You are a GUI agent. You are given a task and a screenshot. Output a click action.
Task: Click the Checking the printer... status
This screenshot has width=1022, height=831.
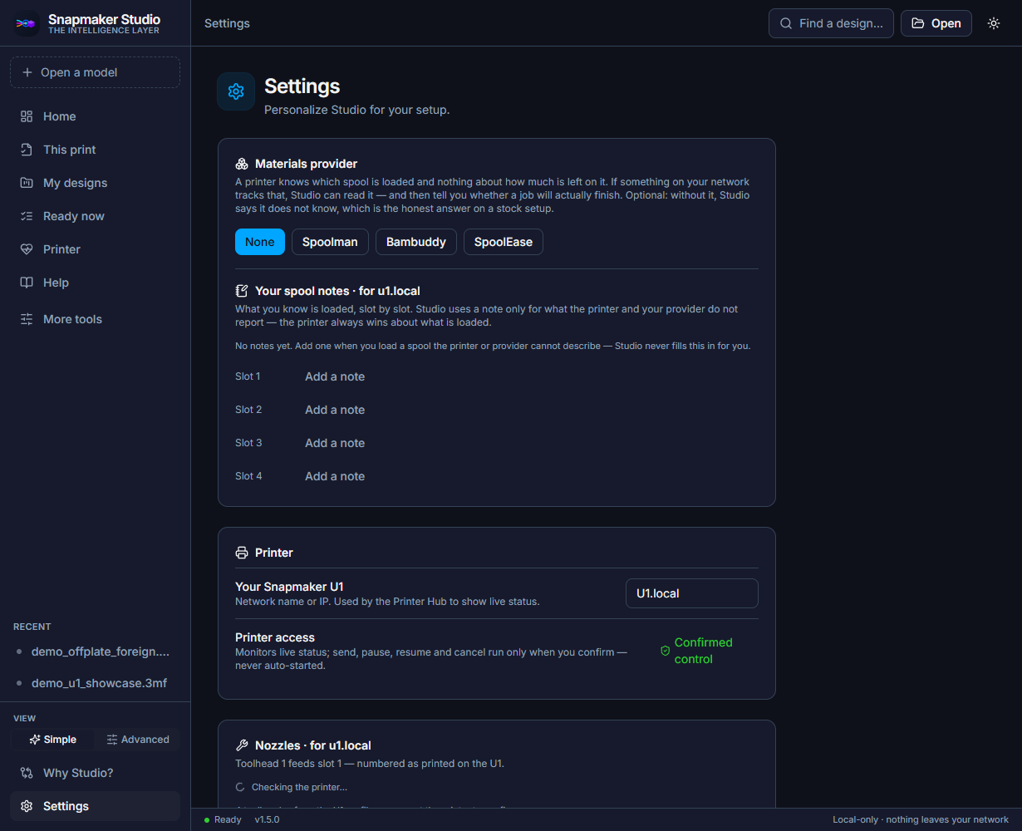[x=299, y=787]
